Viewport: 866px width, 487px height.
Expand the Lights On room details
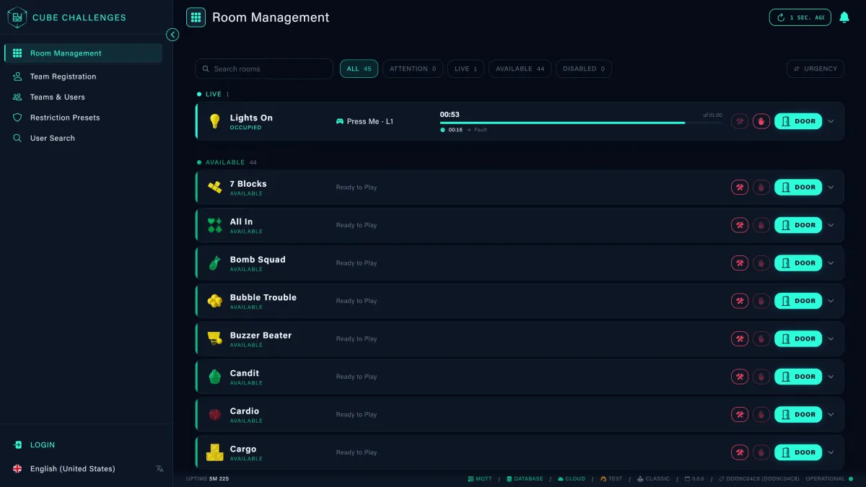tap(831, 121)
